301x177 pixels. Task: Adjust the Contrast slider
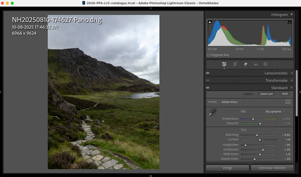click(x=259, y=140)
